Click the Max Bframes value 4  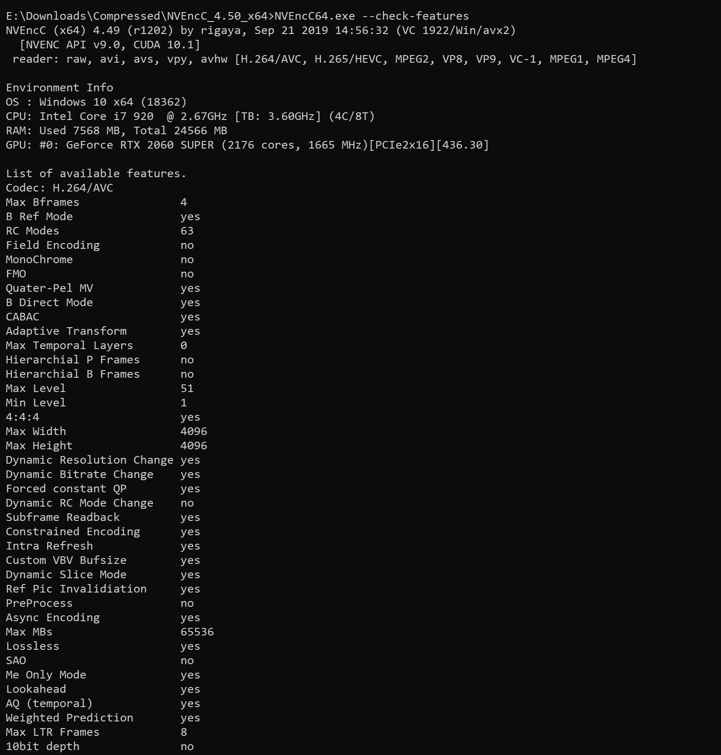pyautogui.click(x=184, y=202)
